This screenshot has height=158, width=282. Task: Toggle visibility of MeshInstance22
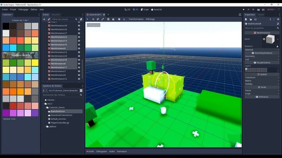79,37
